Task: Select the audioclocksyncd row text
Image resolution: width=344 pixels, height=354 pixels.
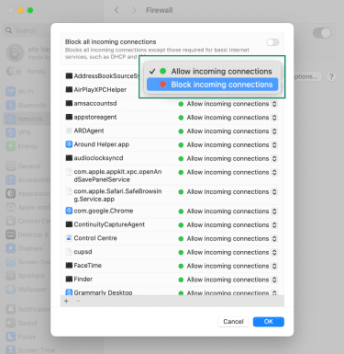Action: [98, 158]
